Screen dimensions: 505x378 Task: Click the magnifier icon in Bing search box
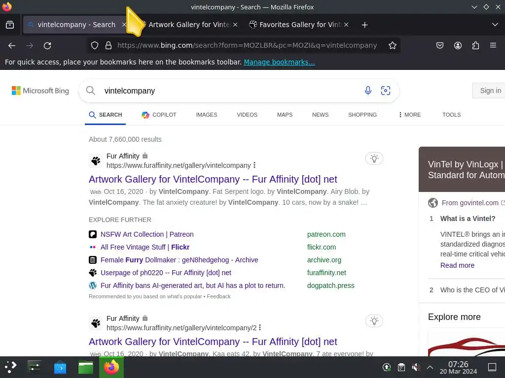click(91, 91)
